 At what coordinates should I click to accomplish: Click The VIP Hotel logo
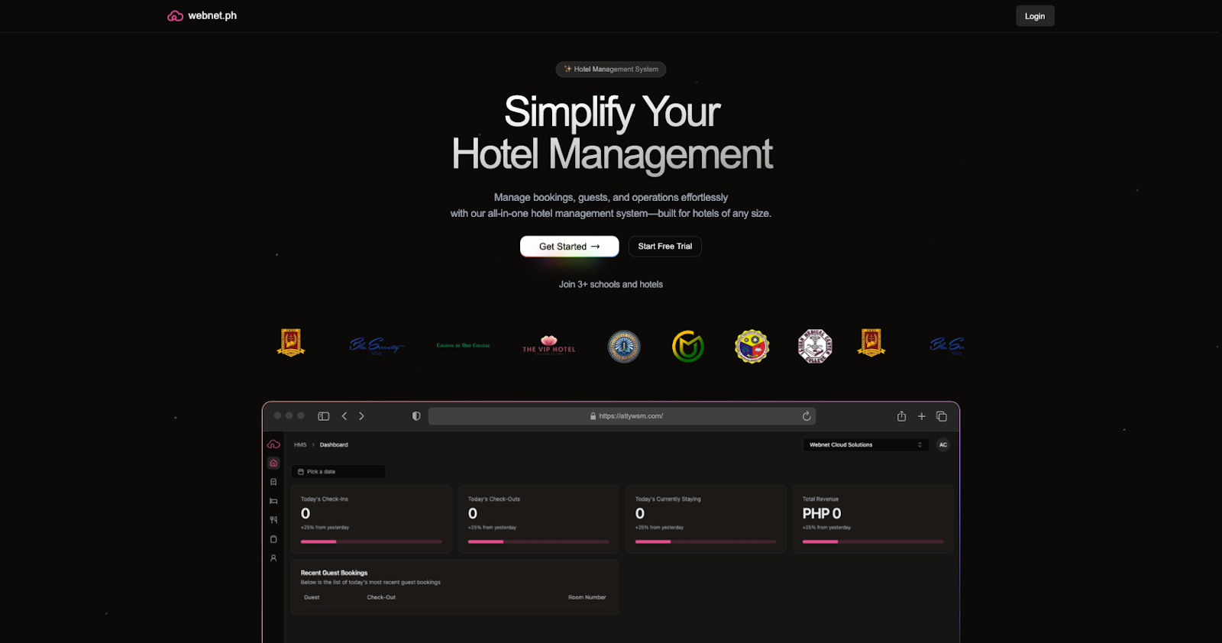(x=549, y=345)
